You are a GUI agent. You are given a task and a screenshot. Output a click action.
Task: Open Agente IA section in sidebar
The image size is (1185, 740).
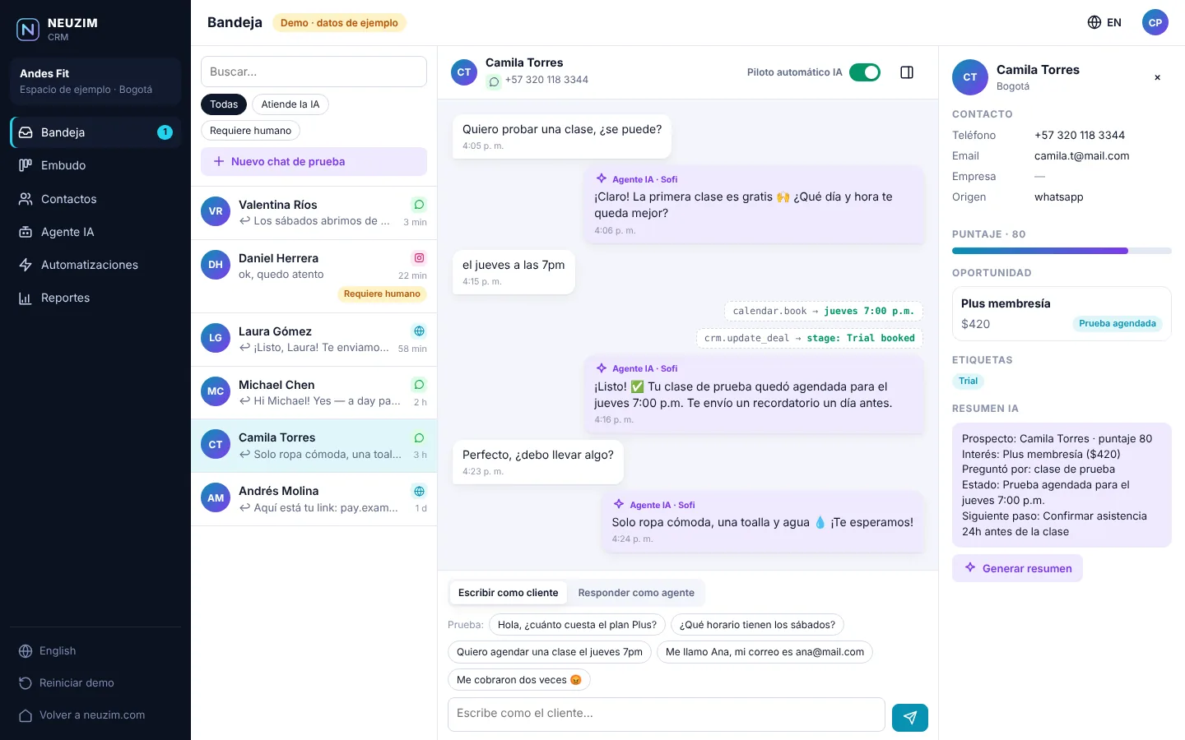pos(95,232)
